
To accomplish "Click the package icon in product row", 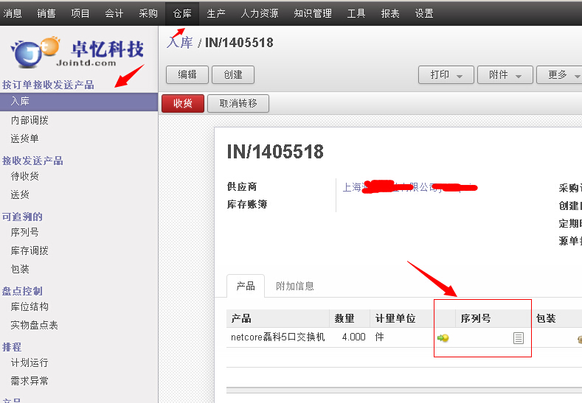I will click(579, 339).
